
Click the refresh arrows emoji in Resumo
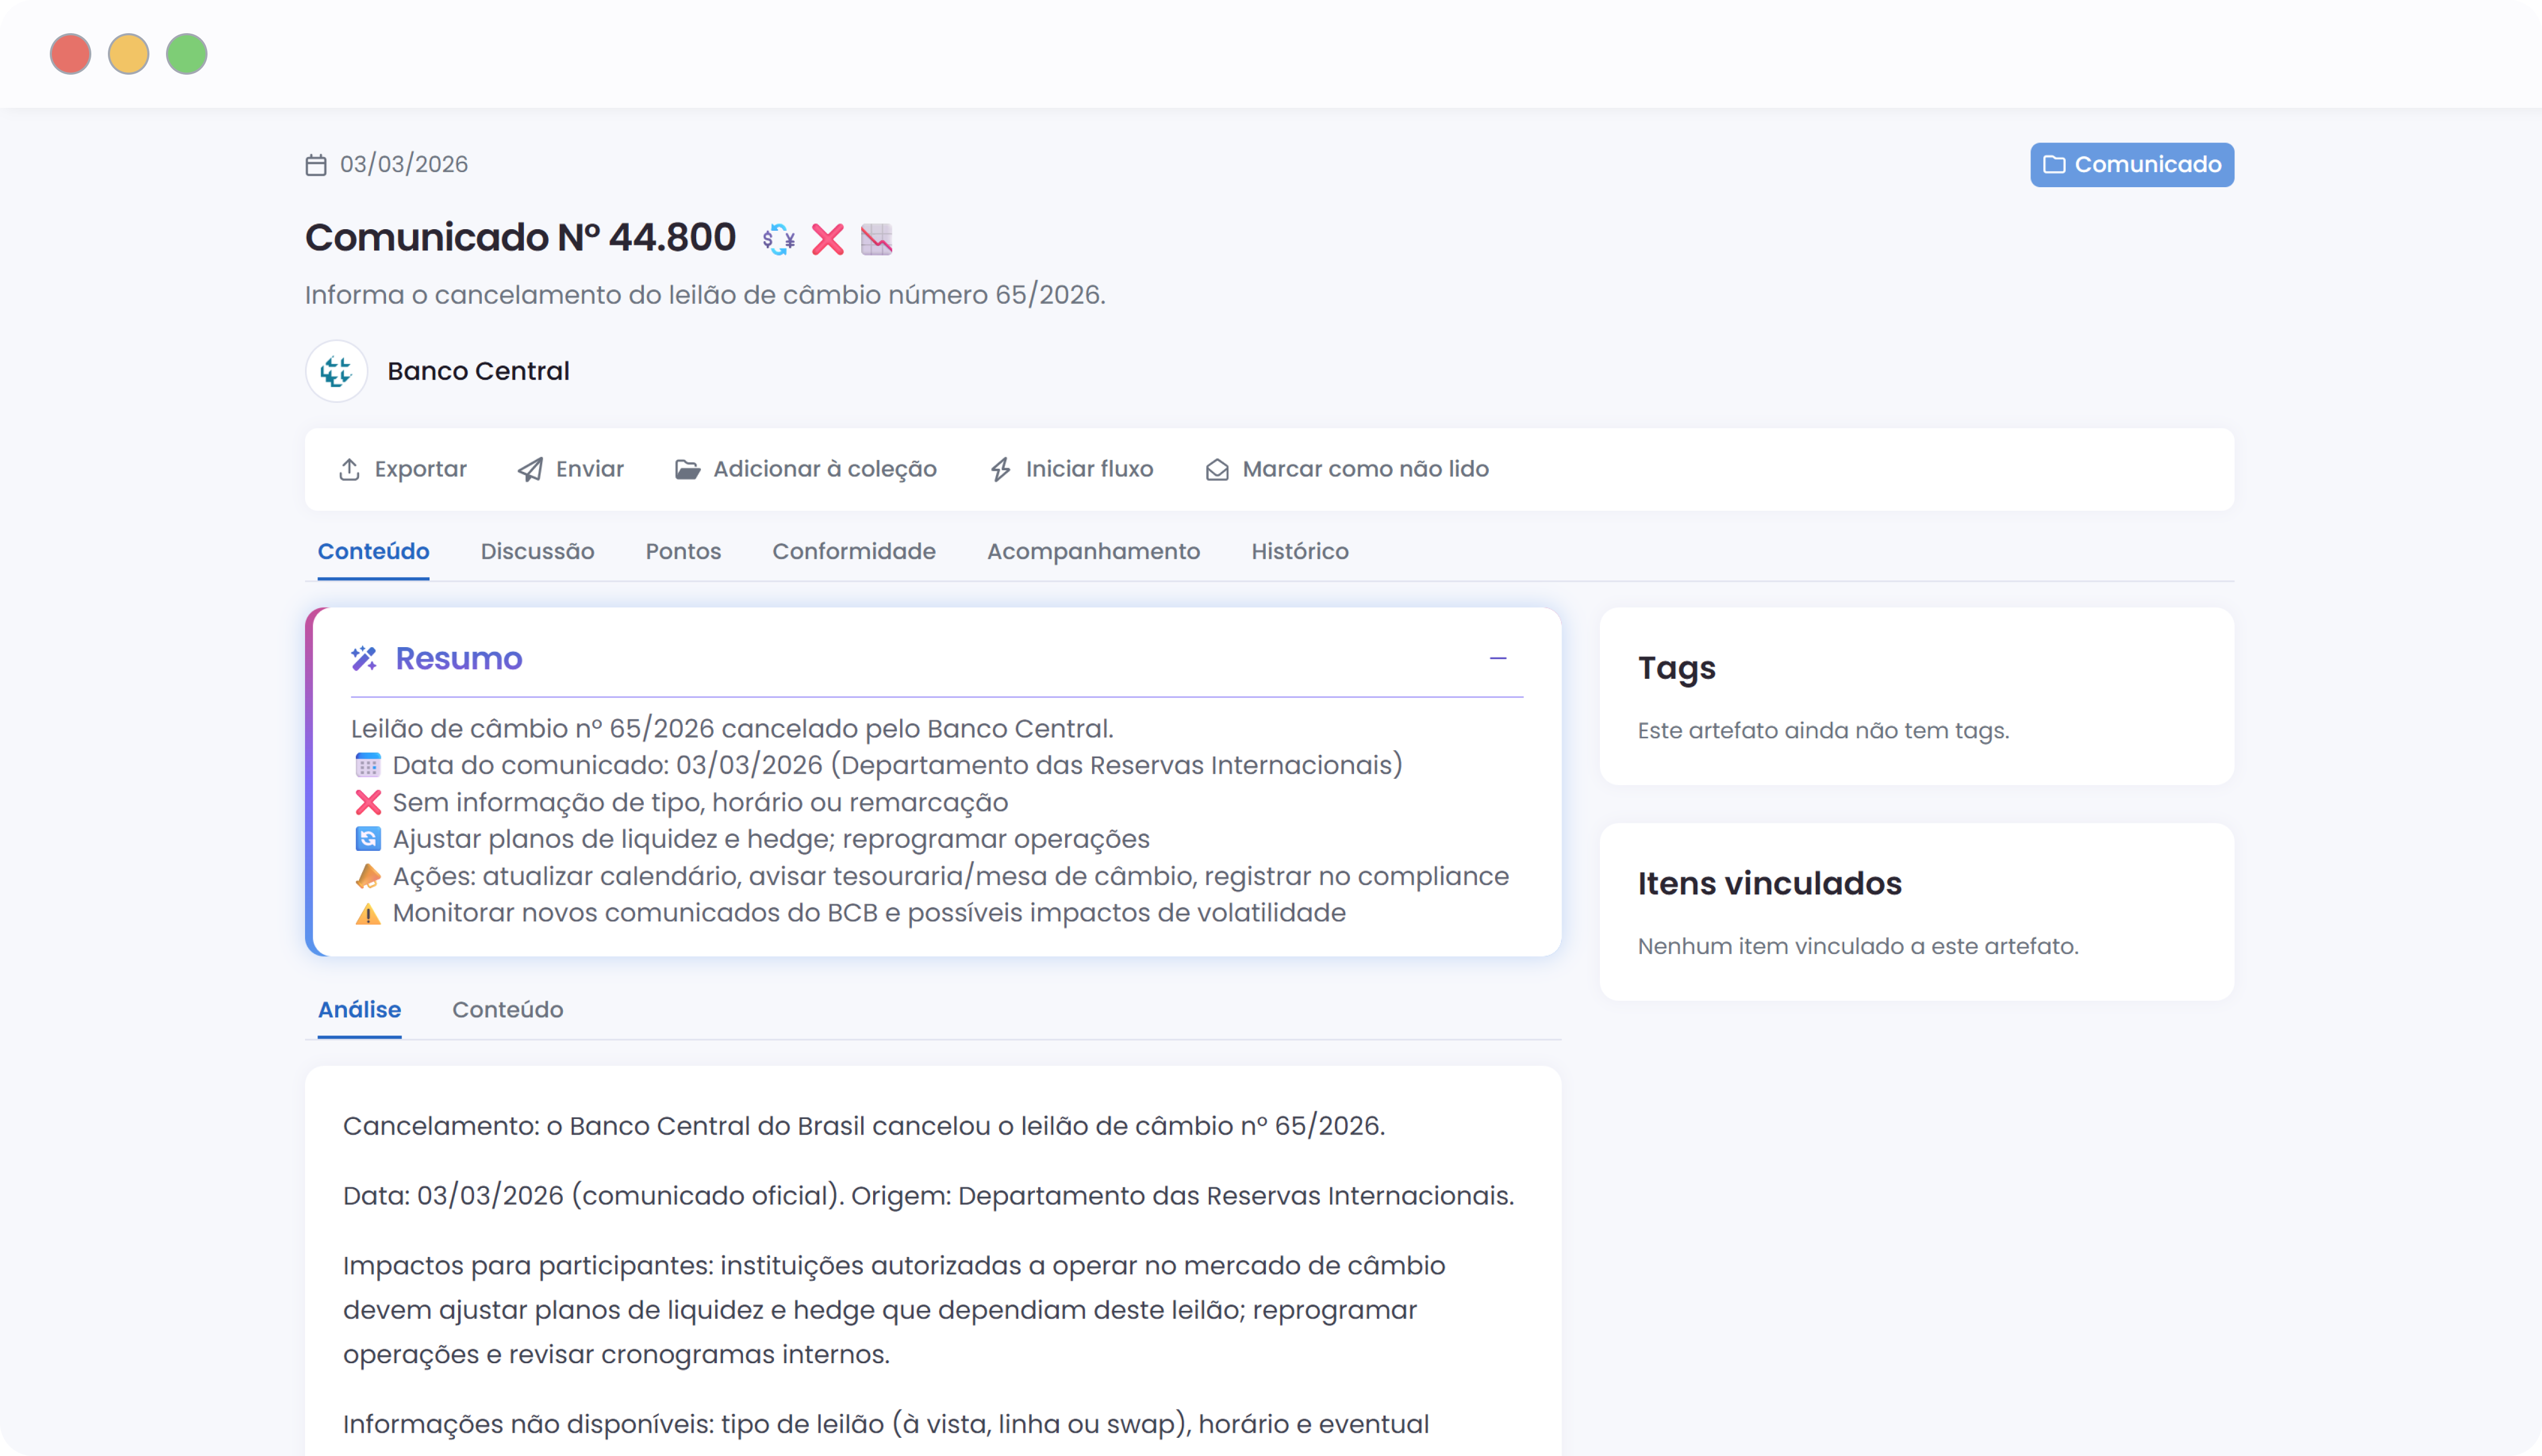(368, 839)
